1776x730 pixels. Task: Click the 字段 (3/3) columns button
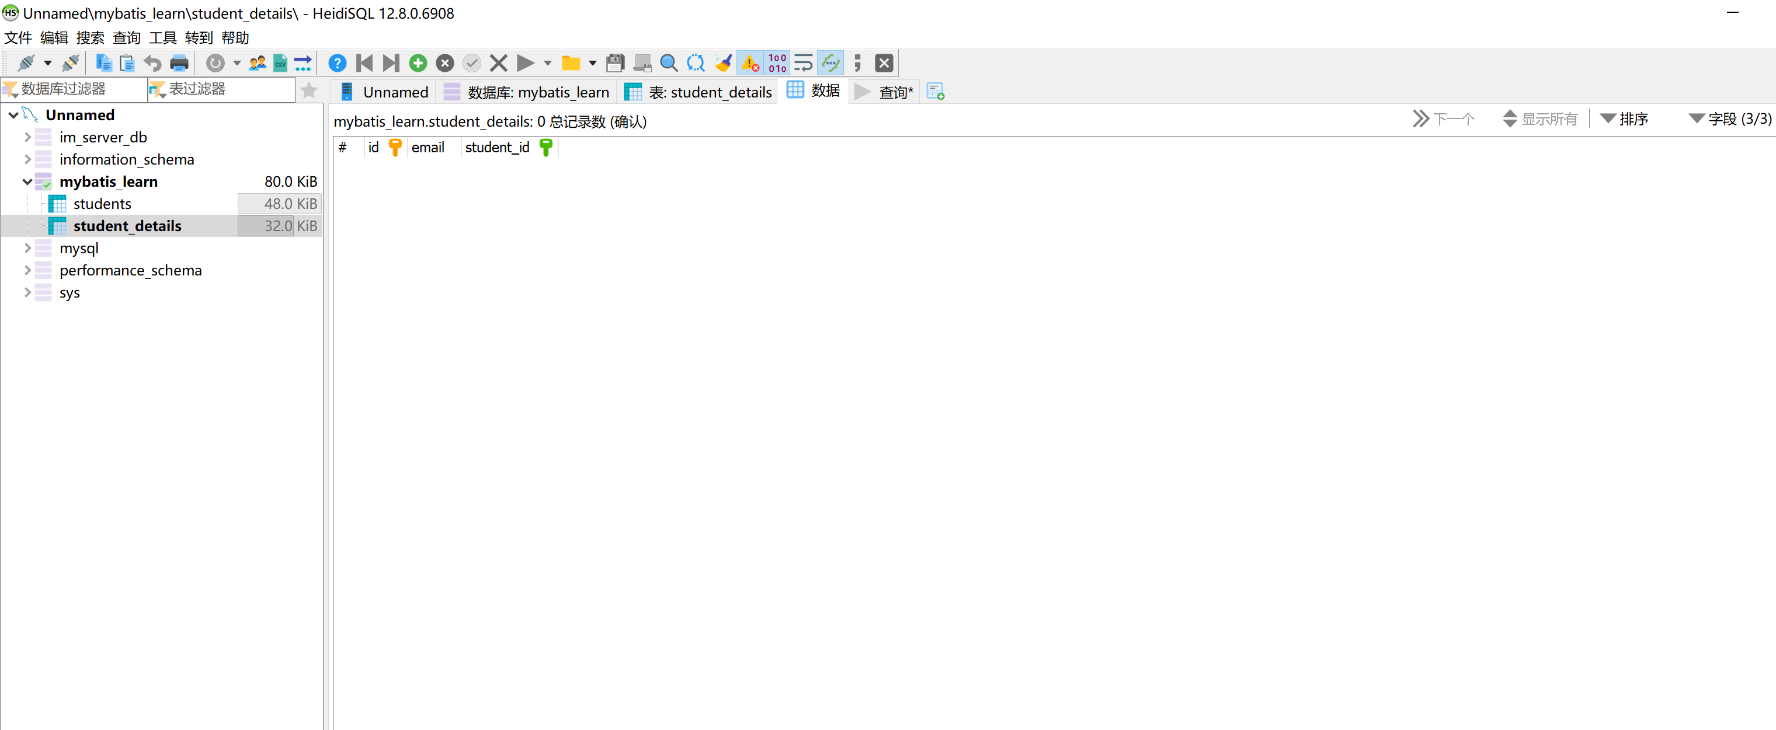[x=1730, y=119]
